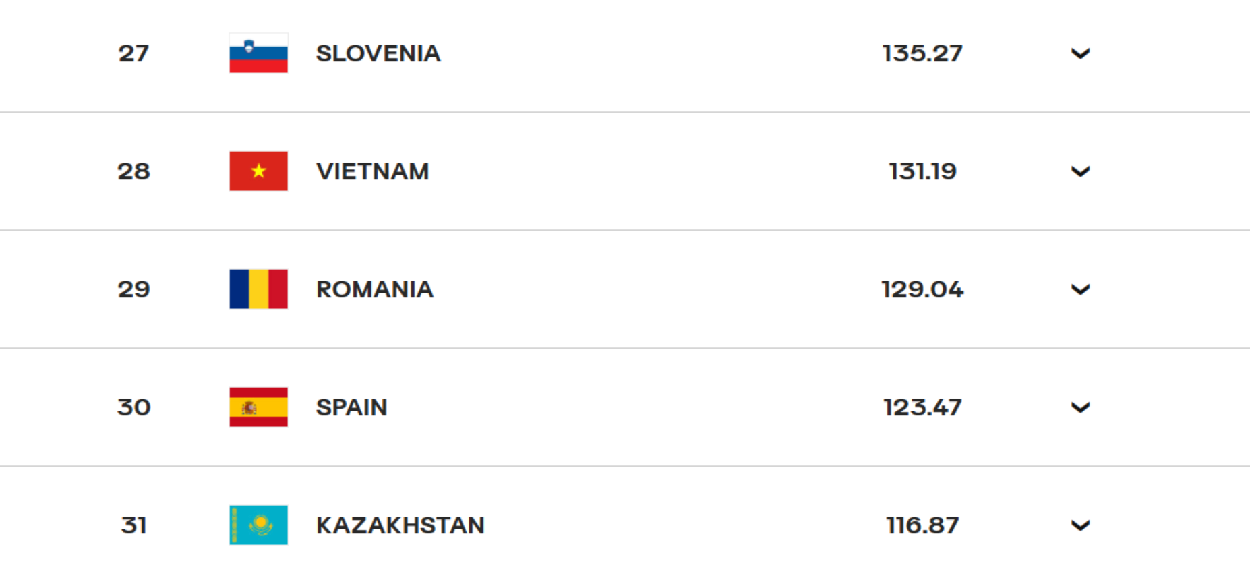Open the VIETNAM team name
Image resolution: width=1250 pixels, height=580 pixels.
coord(372,171)
